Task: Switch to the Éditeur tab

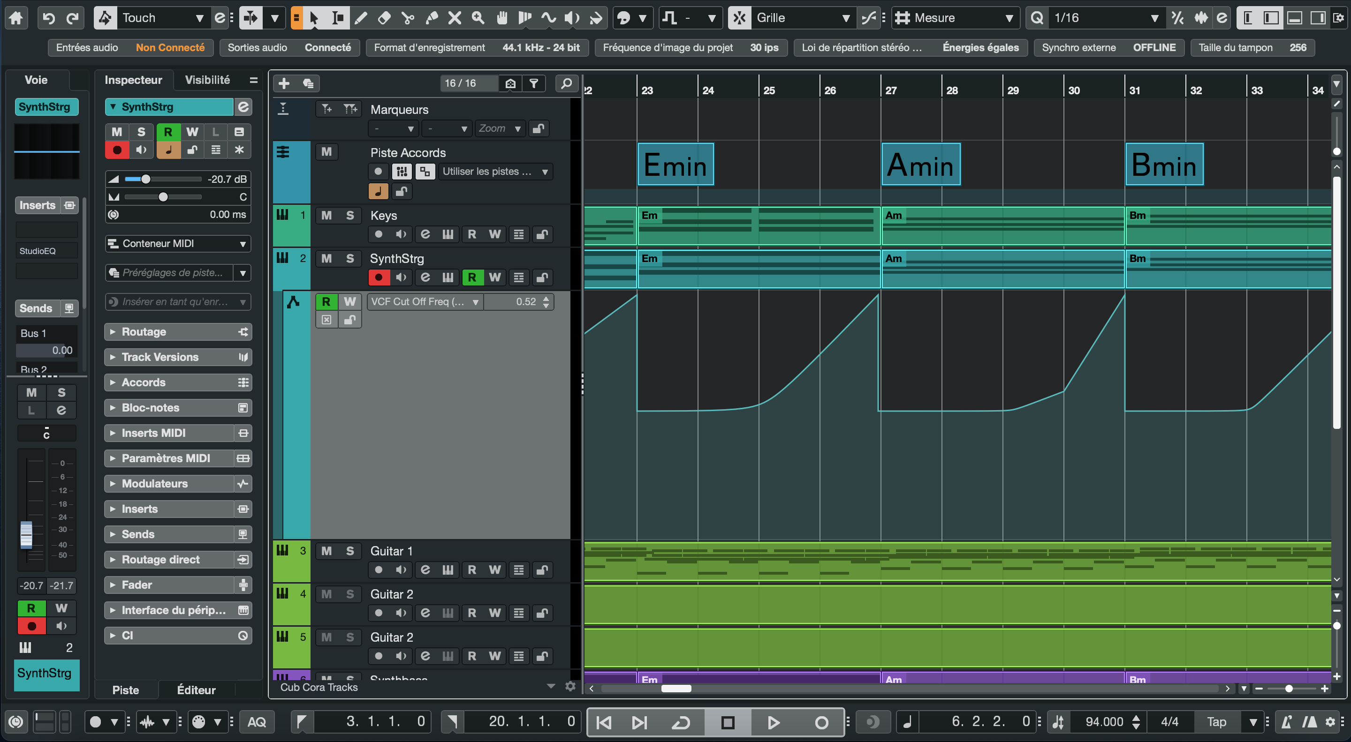Action: (x=196, y=690)
